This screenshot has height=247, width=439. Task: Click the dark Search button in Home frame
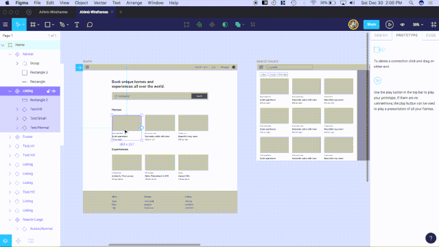coord(200,96)
